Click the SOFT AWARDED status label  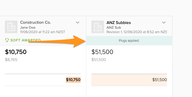pos(26,40)
